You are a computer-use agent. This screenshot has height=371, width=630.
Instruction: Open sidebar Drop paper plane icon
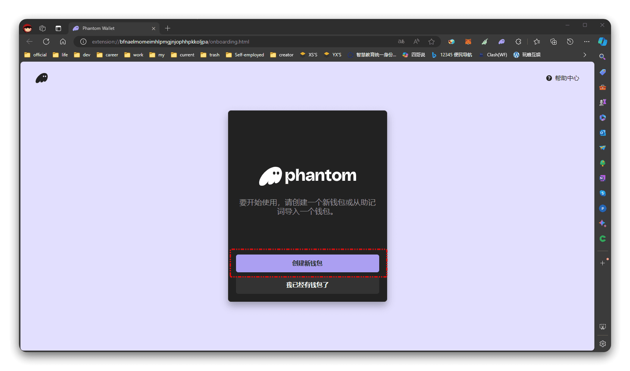click(602, 148)
